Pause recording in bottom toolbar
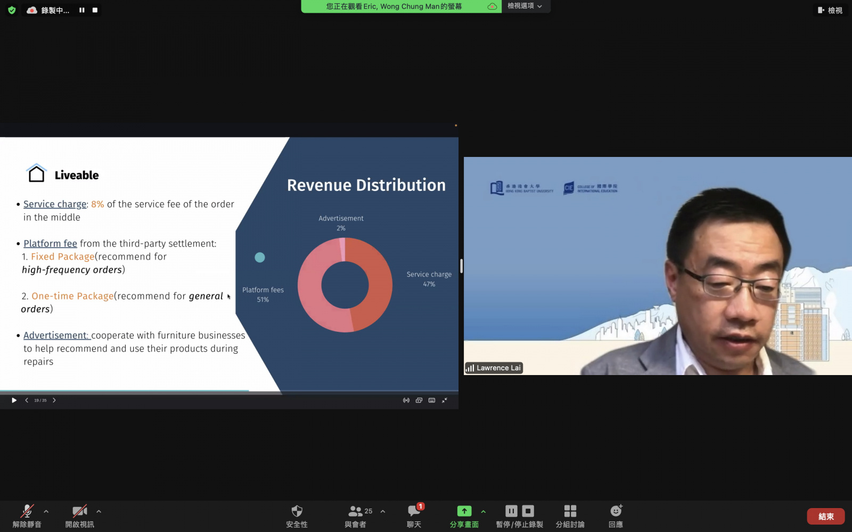852x532 pixels. click(x=511, y=511)
